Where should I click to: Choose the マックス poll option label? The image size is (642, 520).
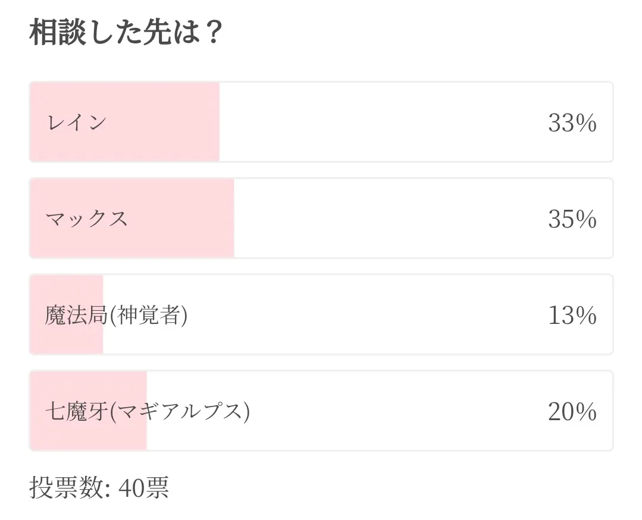coord(87,219)
